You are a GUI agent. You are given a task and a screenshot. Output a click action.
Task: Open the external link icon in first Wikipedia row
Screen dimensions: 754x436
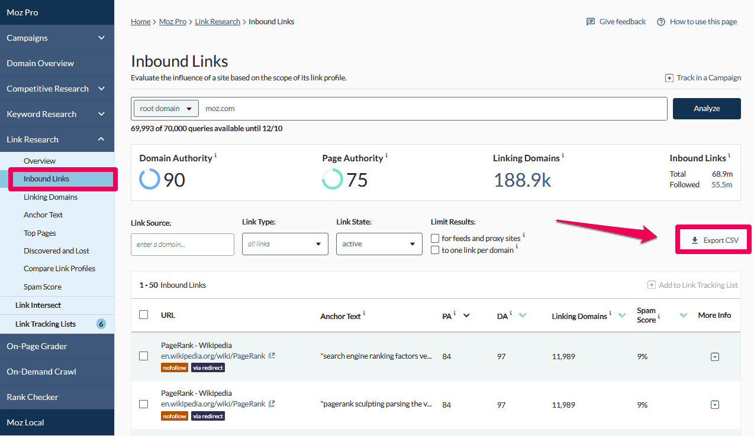[272, 356]
